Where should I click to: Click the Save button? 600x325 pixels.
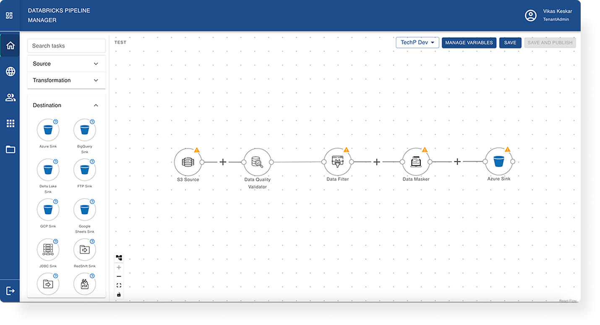click(x=510, y=43)
